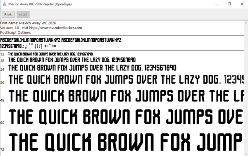
Task: Click the '48' point size label
Action: (2, 101)
